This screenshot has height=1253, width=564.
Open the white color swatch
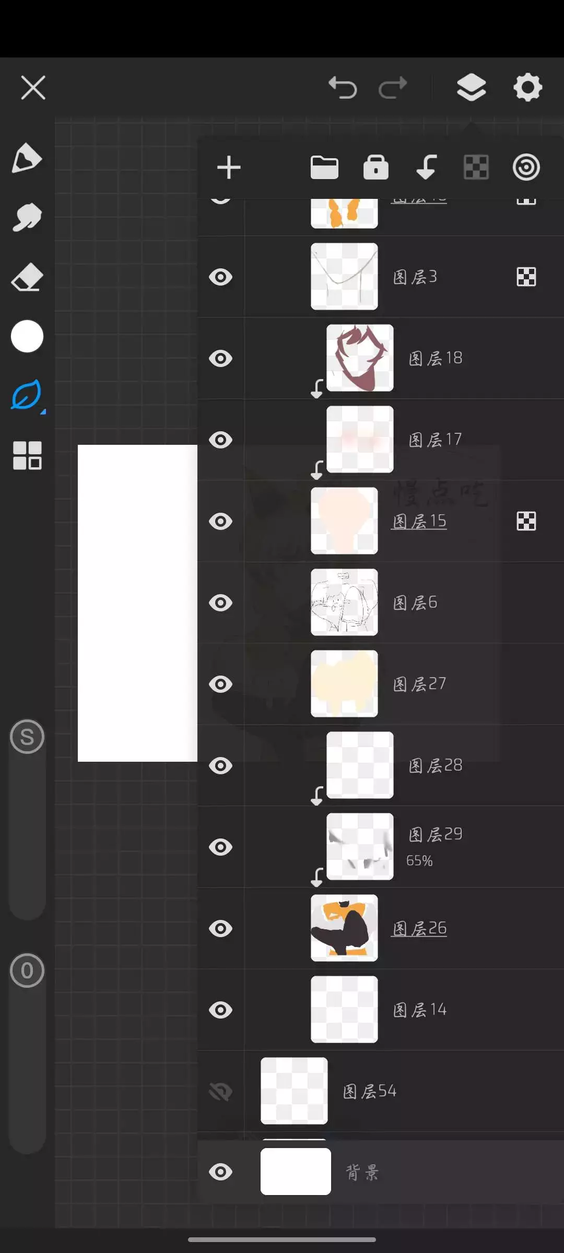click(x=27, y=336)
